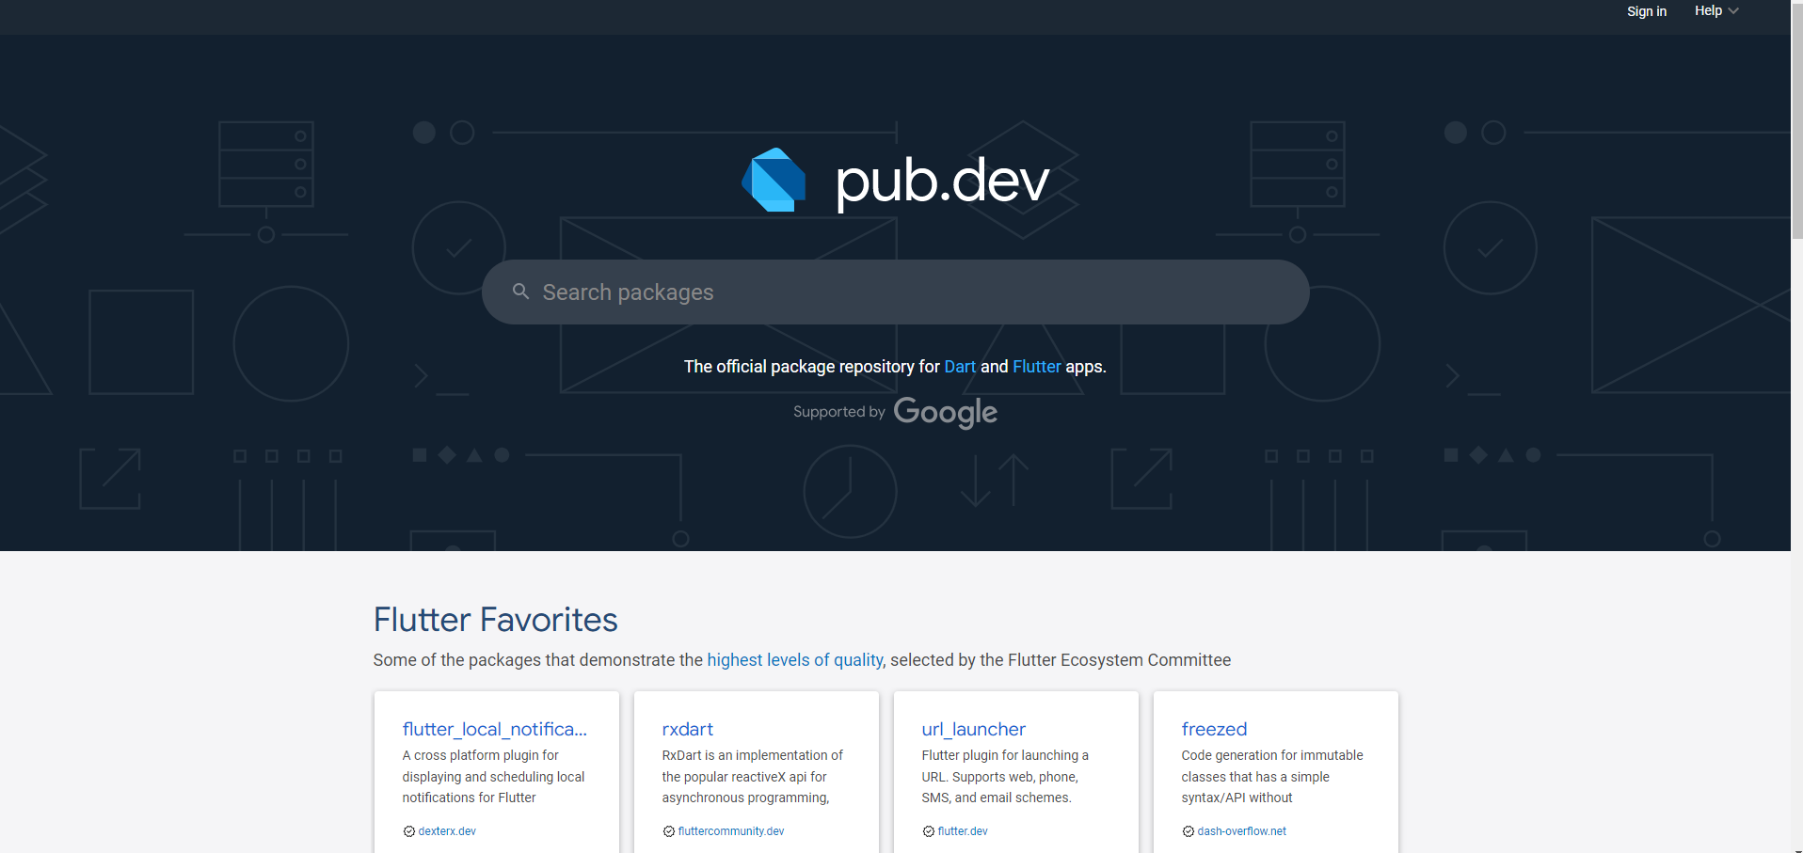Focus the Search packages field
This screenshot has width=1803, height=853.
(895, 292)
